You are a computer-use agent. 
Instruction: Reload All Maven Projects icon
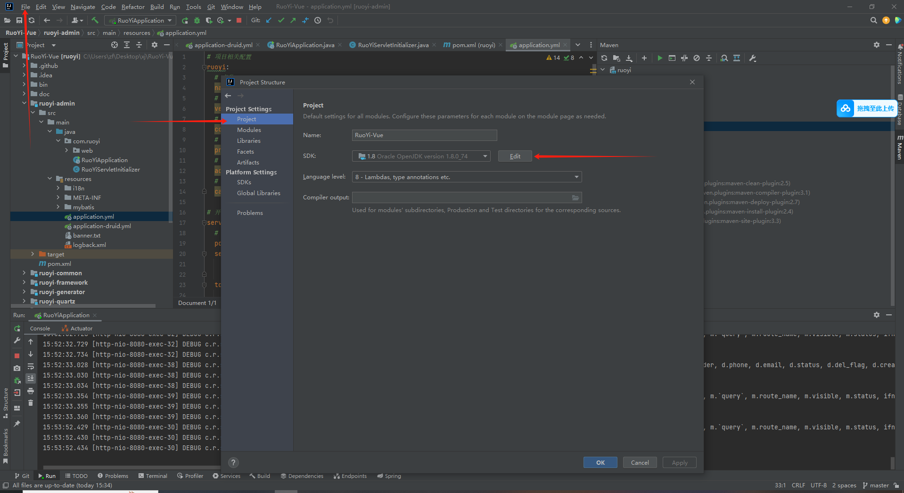(604, 58)
